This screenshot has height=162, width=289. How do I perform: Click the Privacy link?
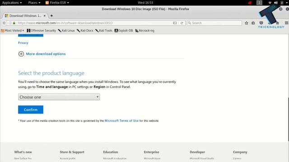[x=23, y=43]
